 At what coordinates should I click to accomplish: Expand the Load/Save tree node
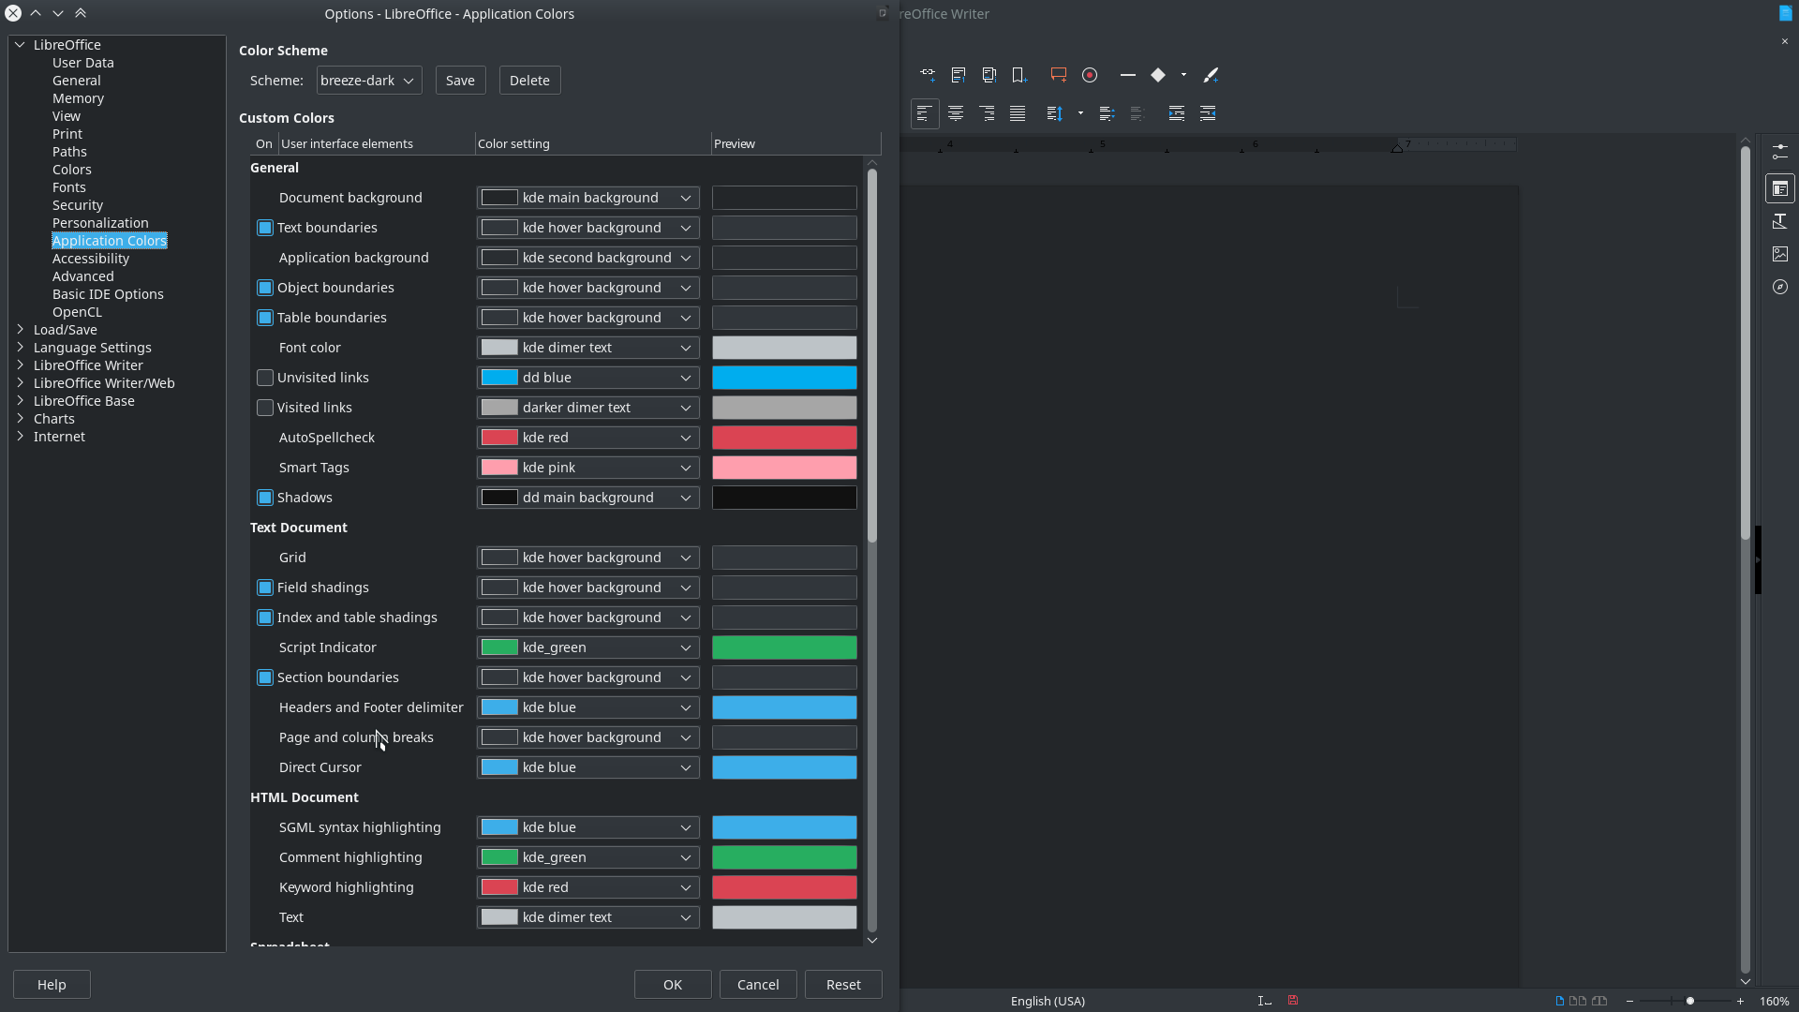tap(20, 330)
